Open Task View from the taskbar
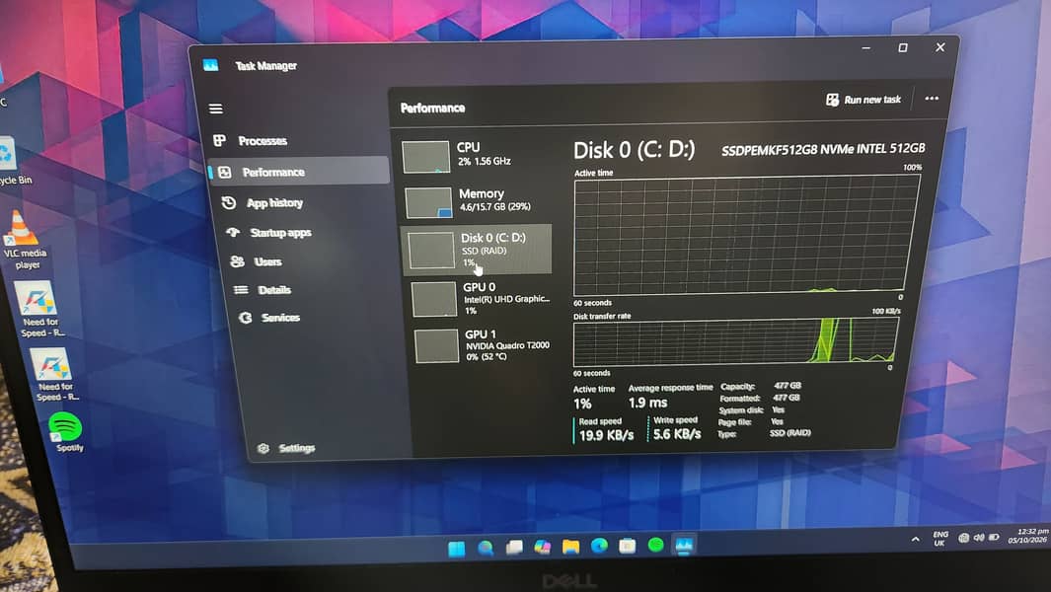The height and width of the screenshot is (592, 1051). [x=514, y=547]
